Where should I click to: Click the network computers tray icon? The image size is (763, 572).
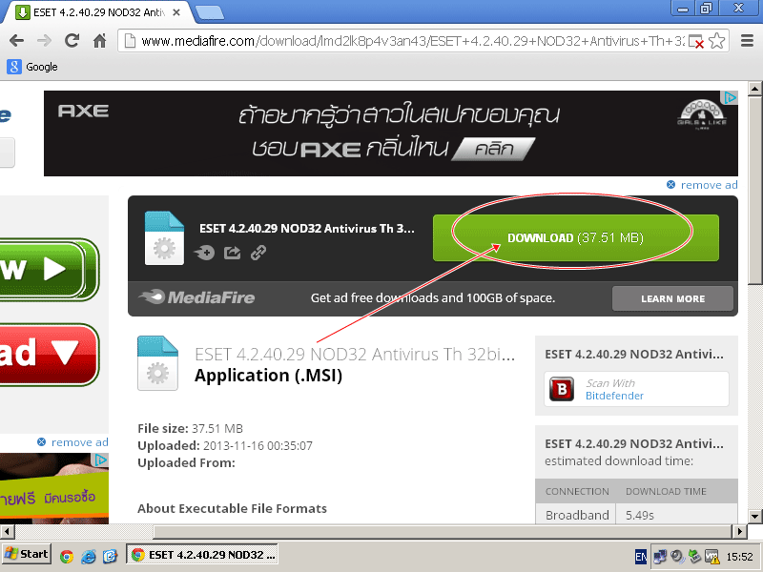(660, 556)
